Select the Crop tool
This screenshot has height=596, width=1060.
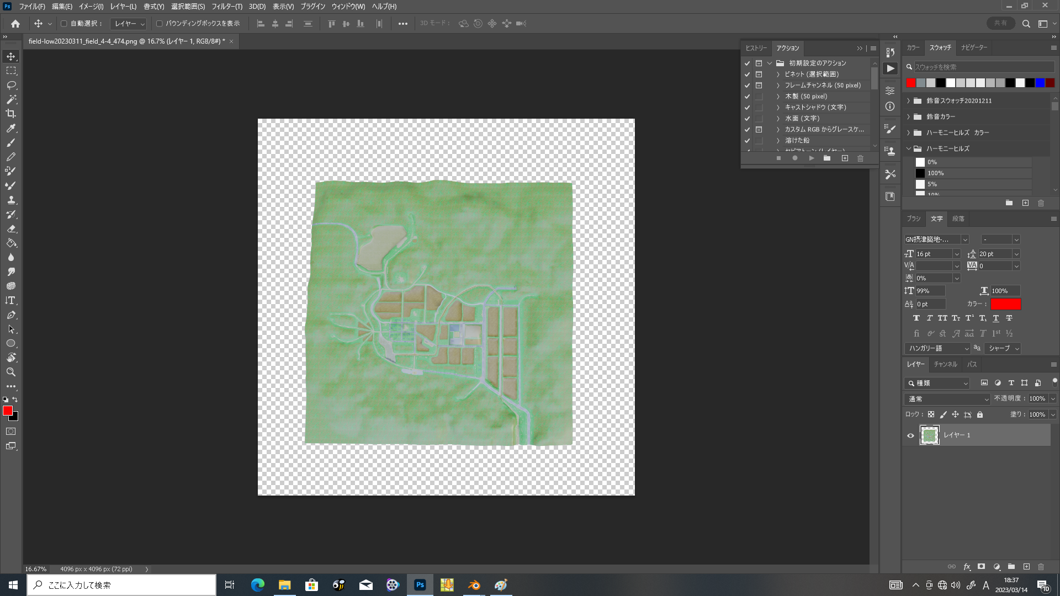click(11, 114)
